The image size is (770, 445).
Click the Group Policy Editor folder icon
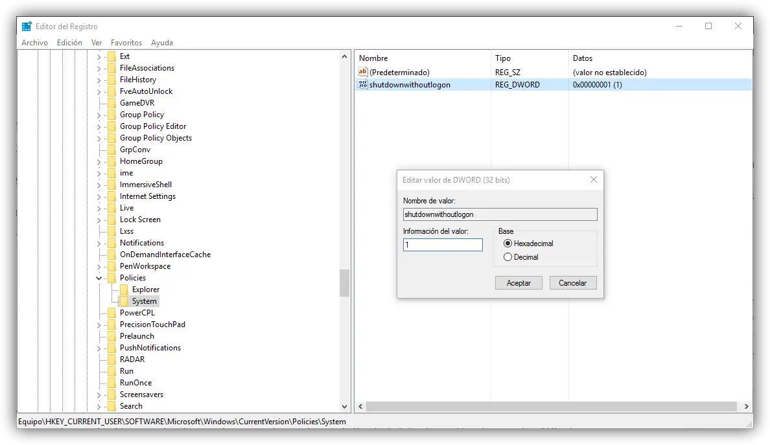point(112,126)
